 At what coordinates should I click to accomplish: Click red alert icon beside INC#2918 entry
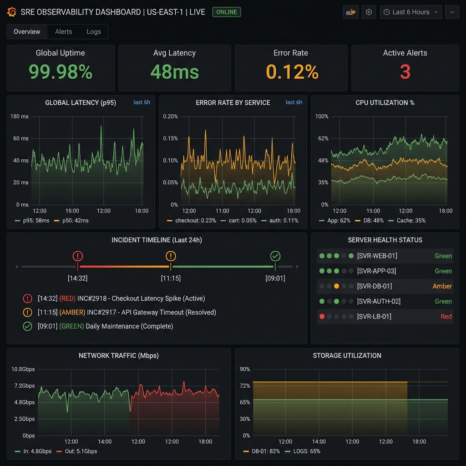pyautogui.click(x=27, y=299)
